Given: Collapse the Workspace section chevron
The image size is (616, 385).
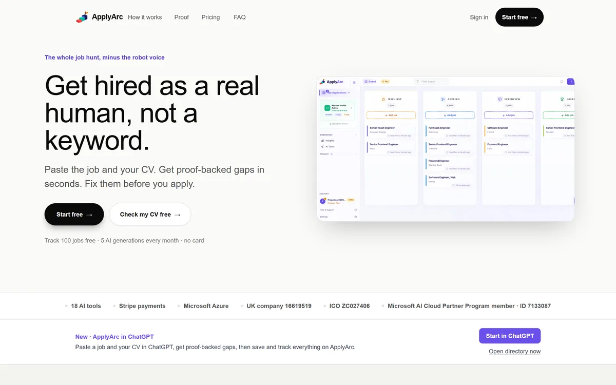Looking at the screenshot, I should pos(356,135).
